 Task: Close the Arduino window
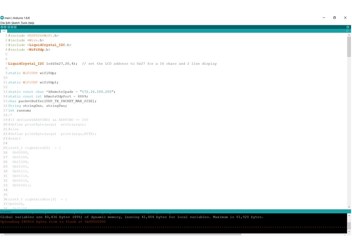coord(345,18)
